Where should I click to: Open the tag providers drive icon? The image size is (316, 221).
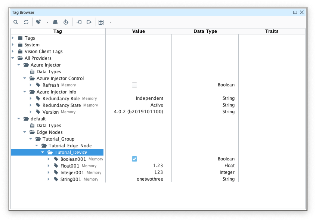click(x=55, y=22)
